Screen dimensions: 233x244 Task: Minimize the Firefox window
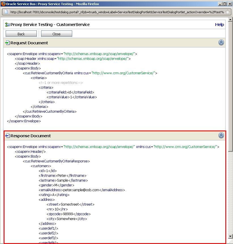[x=220, y=4]
